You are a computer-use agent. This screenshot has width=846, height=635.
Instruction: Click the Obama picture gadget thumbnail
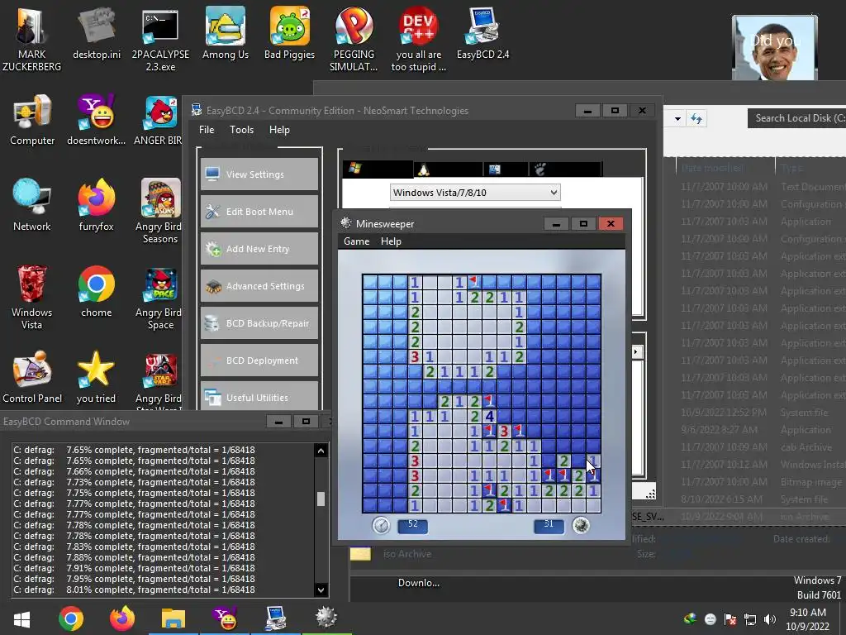coord(775,49)
